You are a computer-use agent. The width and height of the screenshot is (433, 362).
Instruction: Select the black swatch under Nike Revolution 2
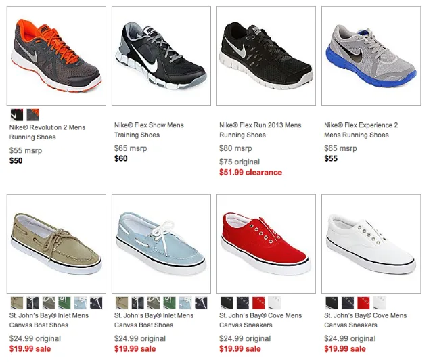[x=17, y=115]
